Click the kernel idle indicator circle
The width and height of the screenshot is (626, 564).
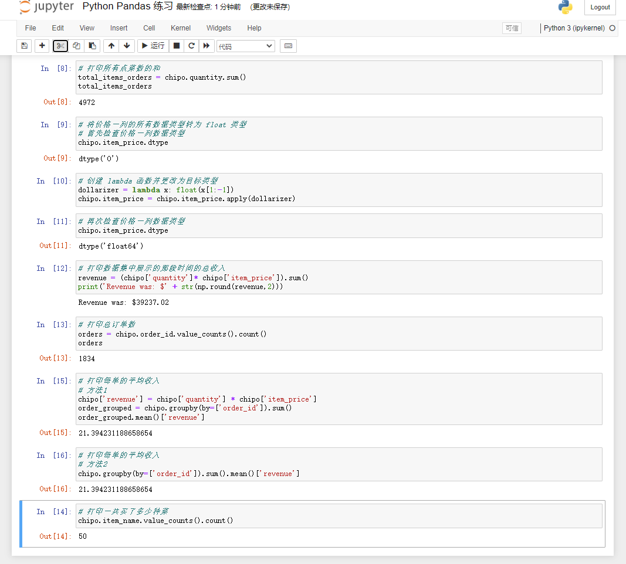tap(613, 28)
